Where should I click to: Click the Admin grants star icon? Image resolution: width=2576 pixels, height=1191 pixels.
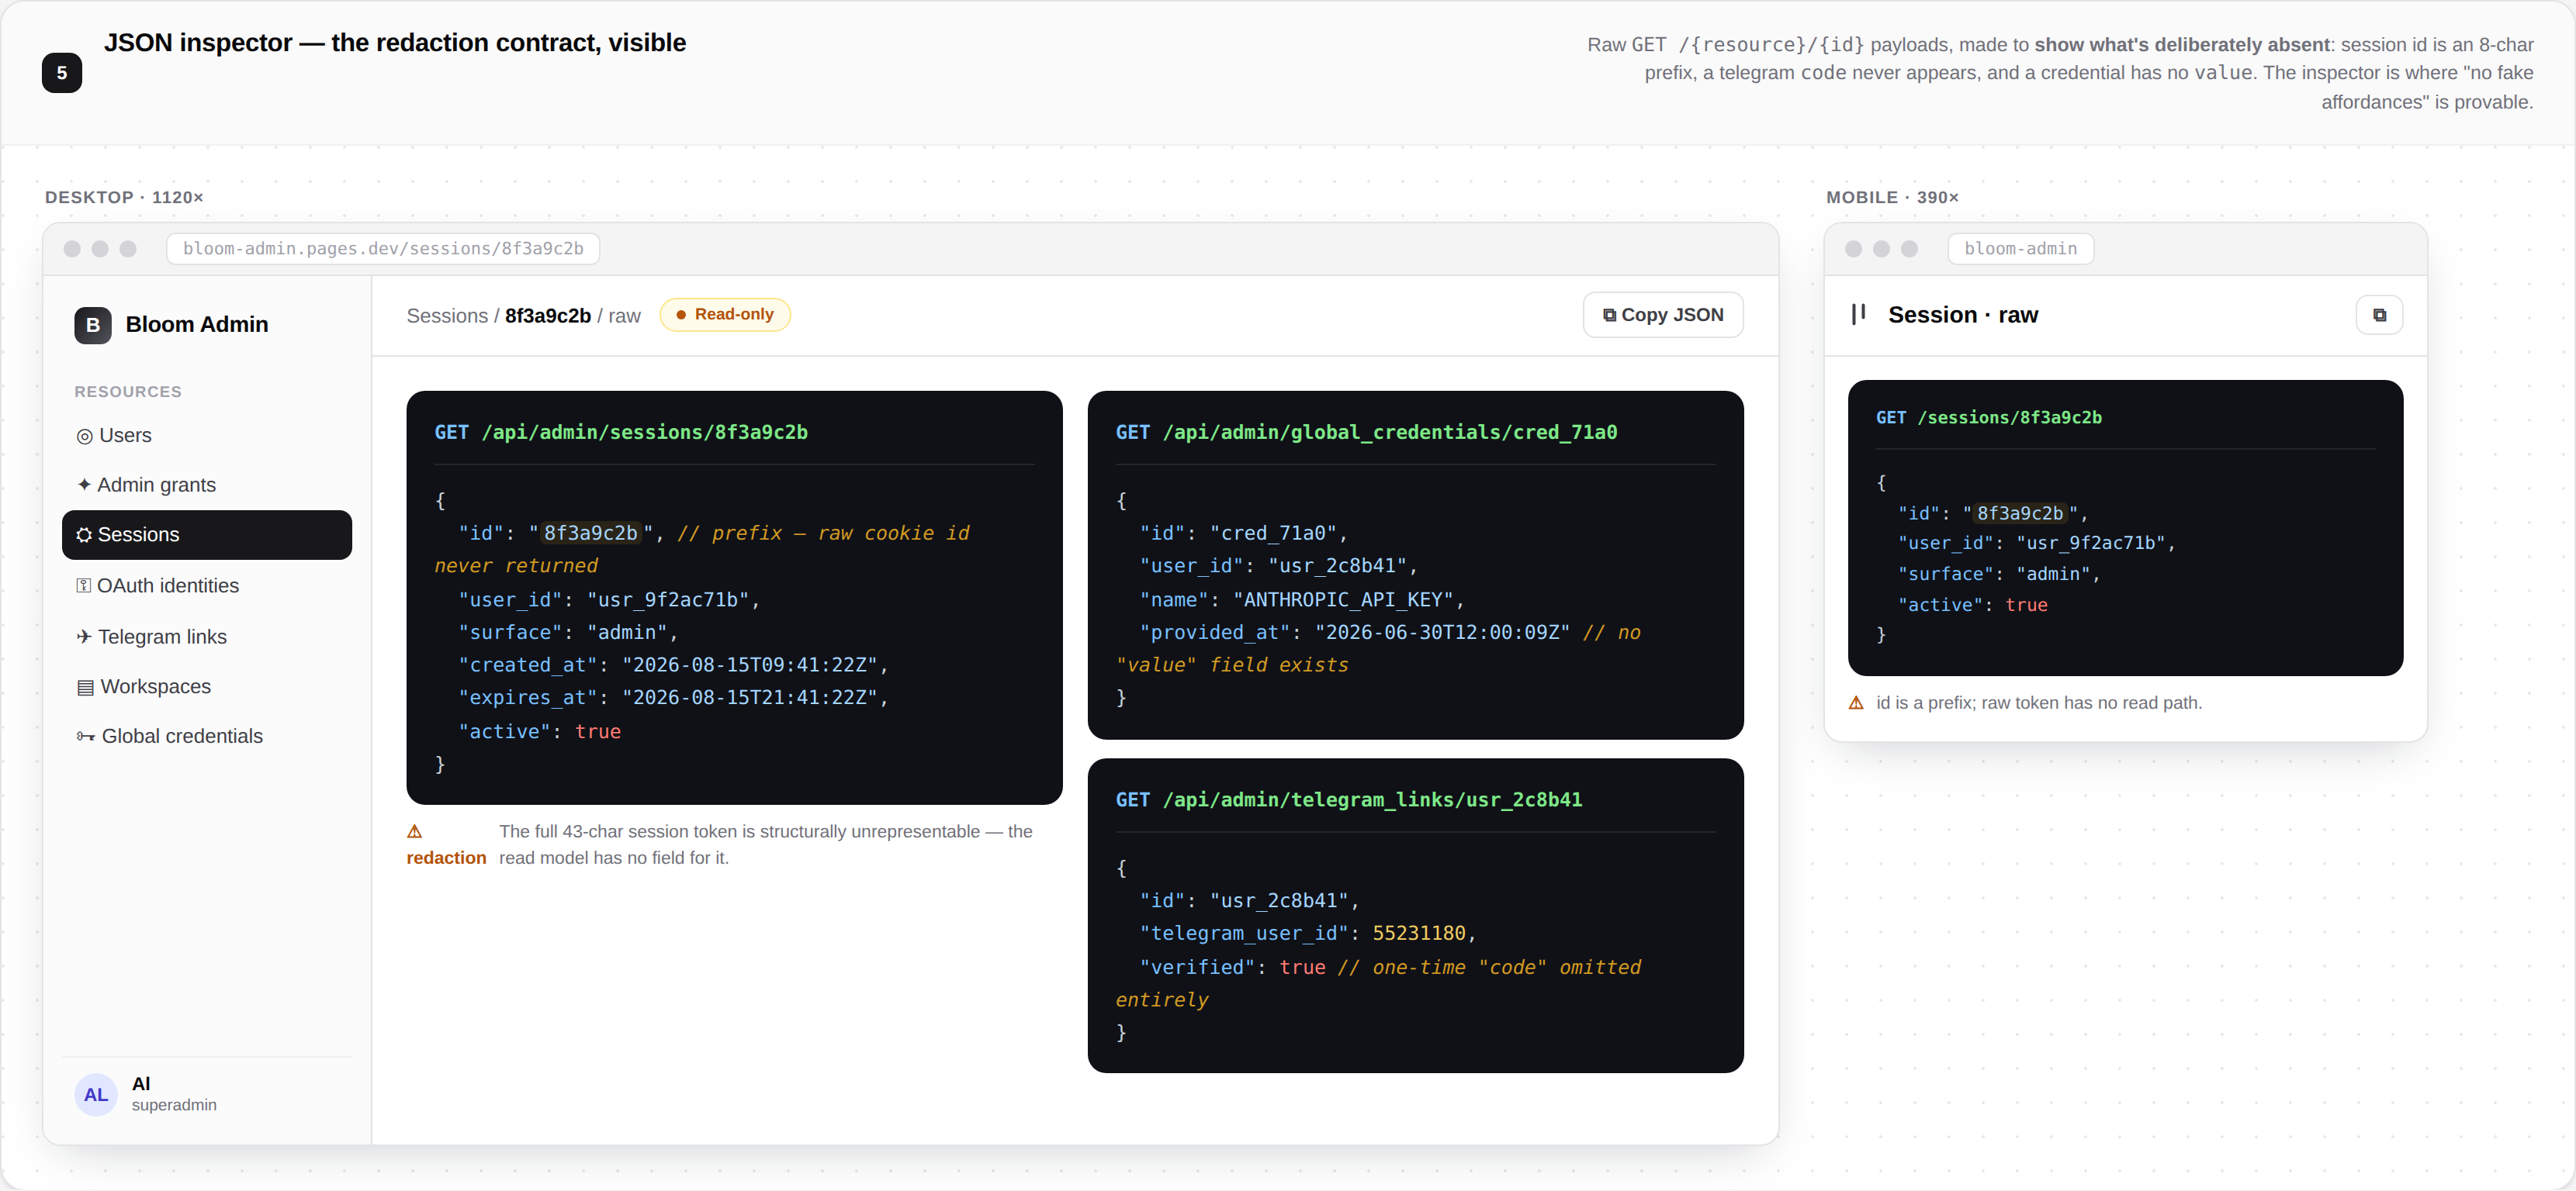84,485
